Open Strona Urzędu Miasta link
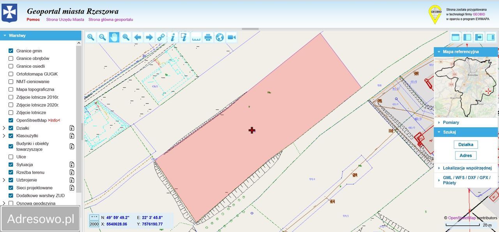Image resolution: width=499 pixels, height=232 pixels. click(x=65, y=19)
